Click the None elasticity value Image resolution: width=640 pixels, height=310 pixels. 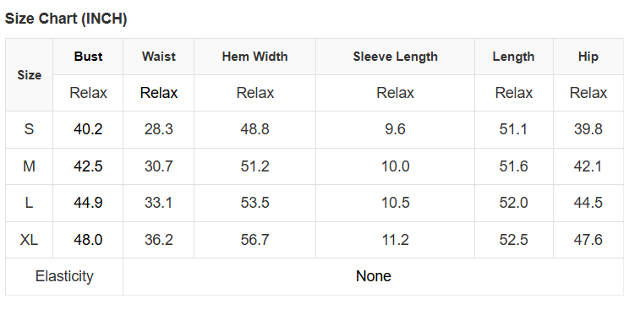click(x=374, y=276)
